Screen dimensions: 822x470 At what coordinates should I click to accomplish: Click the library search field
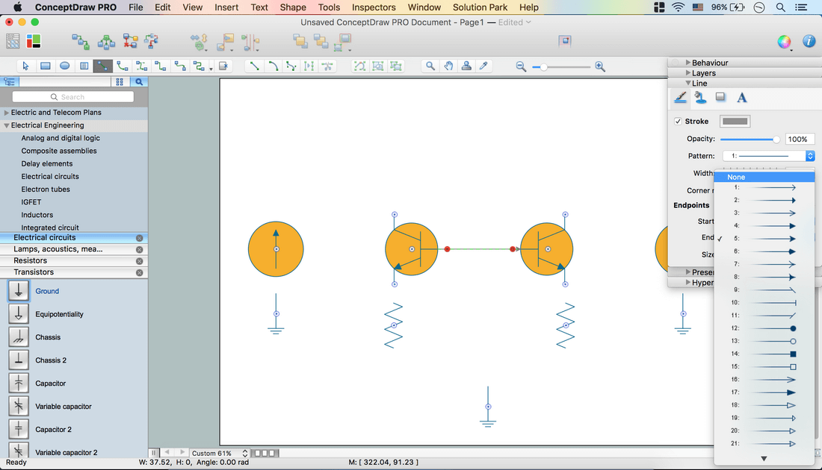click(x=73, y=97)
